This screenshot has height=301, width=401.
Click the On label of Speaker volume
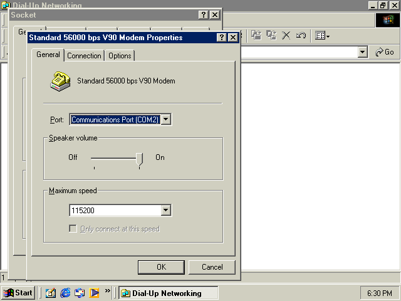tap(160, 157)
